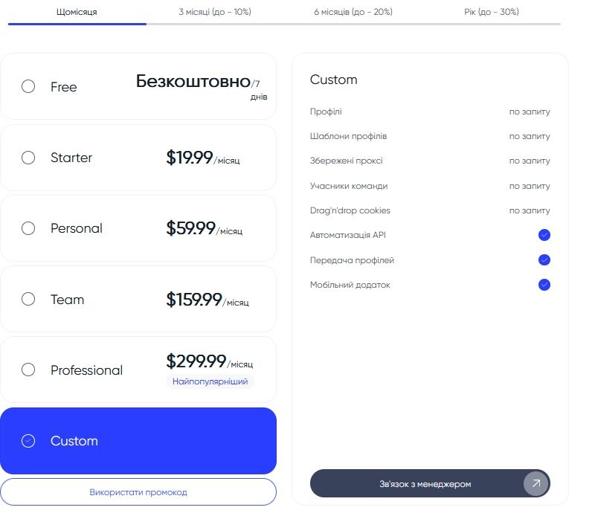Select the Рік (до - 30%) tab
This screenshot has height=516, width=595.
point(491,12)
